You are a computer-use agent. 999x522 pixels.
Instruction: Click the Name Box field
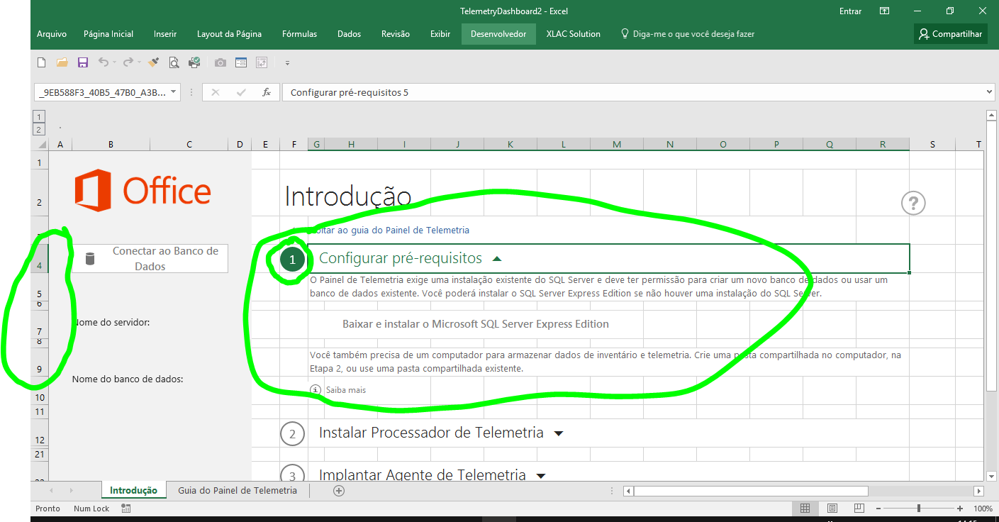tap(101, 92)
